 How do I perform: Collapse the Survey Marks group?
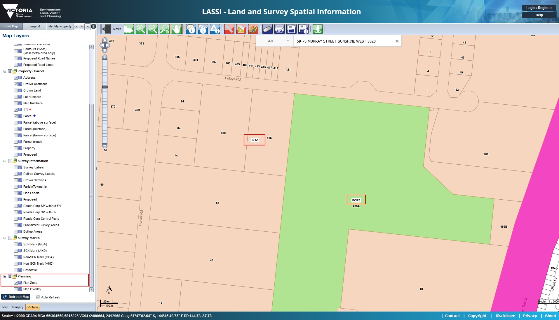[x=5, y=238]
